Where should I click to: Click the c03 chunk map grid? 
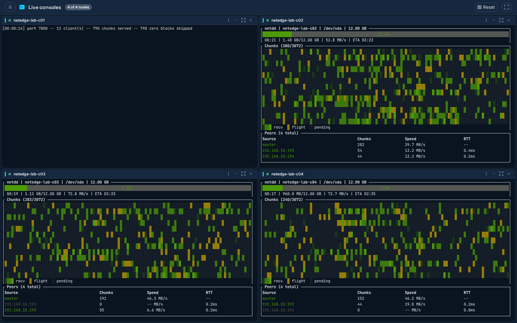click(128, 240)
